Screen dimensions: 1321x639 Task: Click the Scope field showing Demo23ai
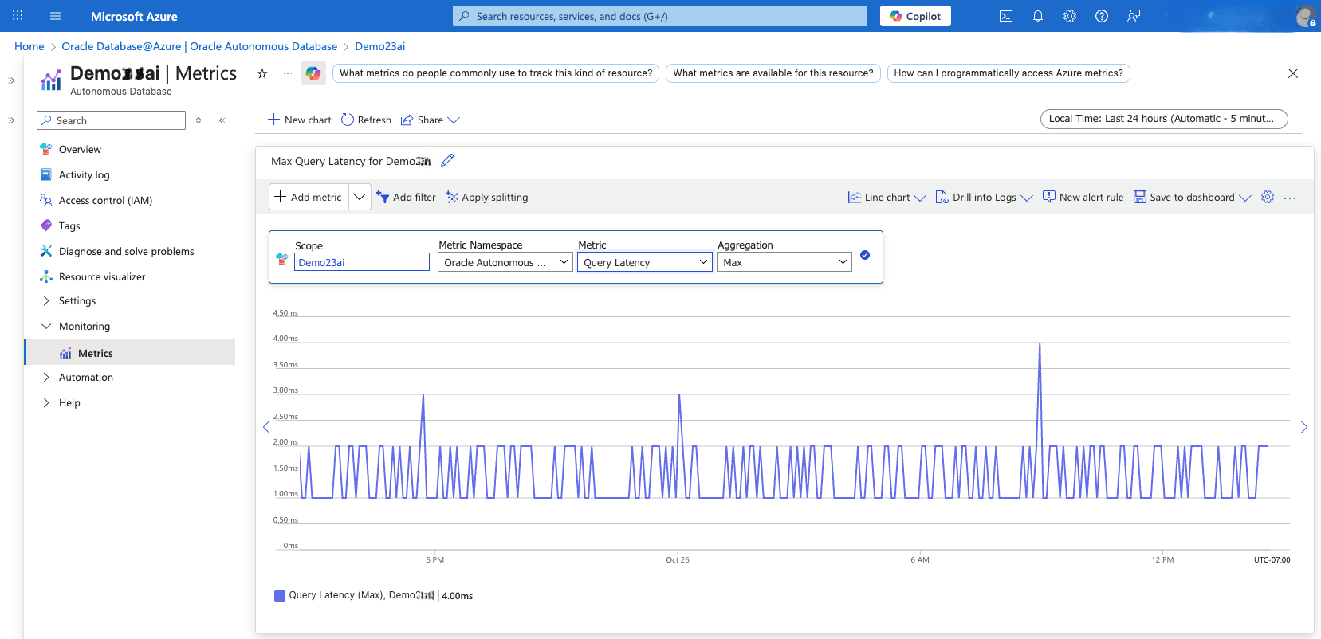coord(362,262)
